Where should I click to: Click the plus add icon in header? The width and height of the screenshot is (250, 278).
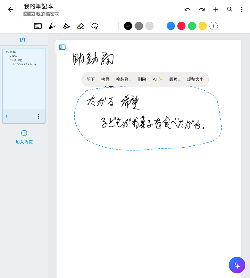[x=216, y=9]
